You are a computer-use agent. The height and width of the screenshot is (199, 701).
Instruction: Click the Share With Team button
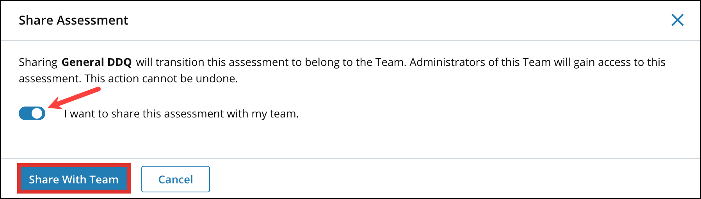(74, 179)
